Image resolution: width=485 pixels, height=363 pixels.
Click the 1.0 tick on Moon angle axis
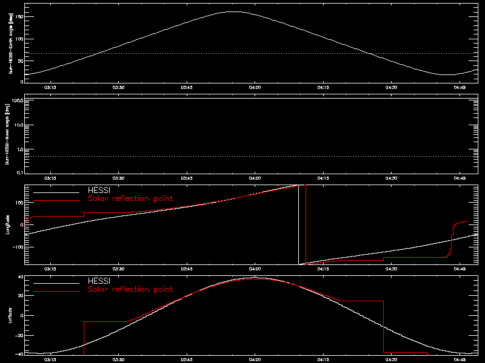point(20,149)
